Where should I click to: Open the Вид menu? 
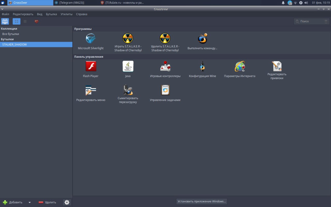pos(40,14)
